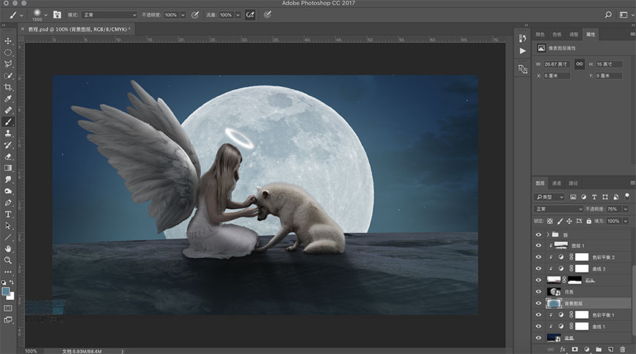The height and width of the screenshot is (354, 636).
Task: Open the tool preset picker arrow
Action: coord(21,15)
